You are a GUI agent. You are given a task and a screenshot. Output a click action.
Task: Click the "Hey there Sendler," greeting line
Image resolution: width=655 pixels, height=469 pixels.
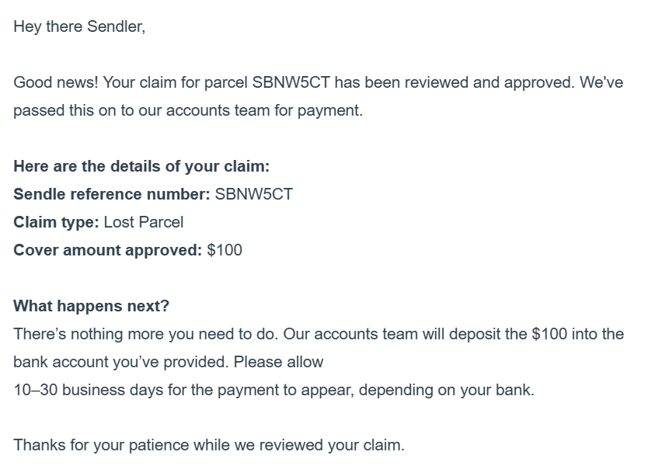[79, 26]
